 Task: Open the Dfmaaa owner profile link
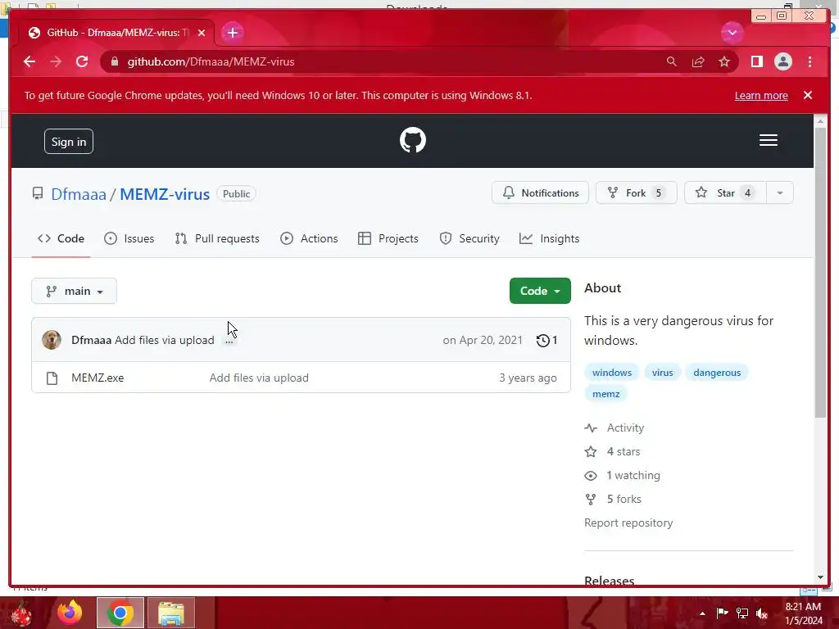(79, 193)
